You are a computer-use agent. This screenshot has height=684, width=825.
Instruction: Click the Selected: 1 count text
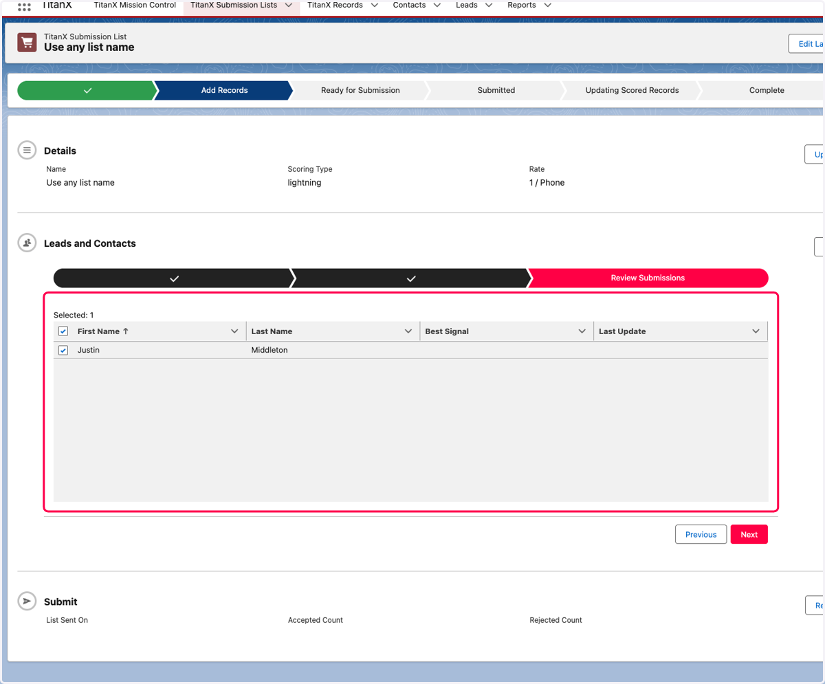(x=74, y=315)
